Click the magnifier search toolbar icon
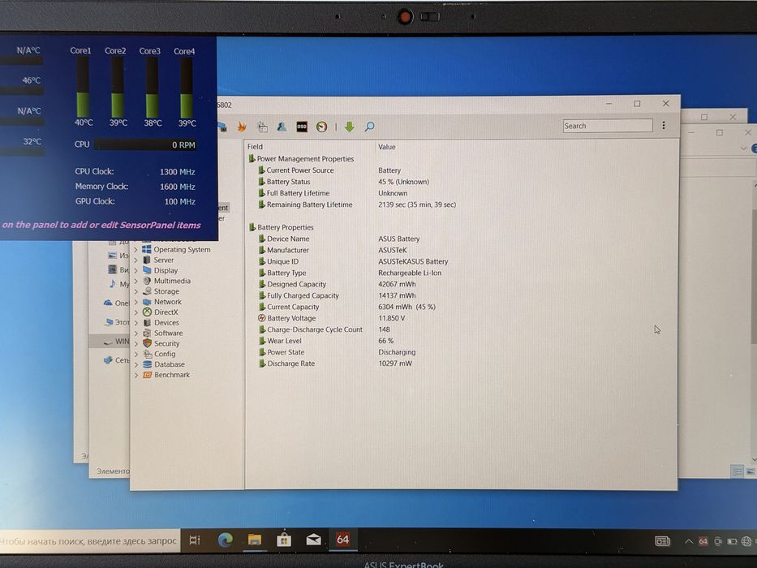The width and height of the screenshot is (757, 568). click(369, 127)
